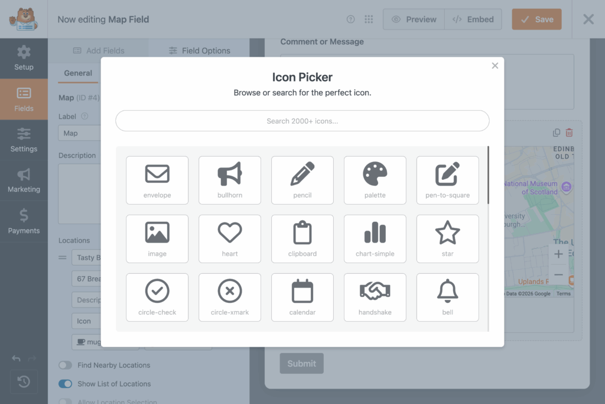Select the envelope icon
Image resolution: width=605 pixels, height=404 pixels.
[x=157, y=180]
